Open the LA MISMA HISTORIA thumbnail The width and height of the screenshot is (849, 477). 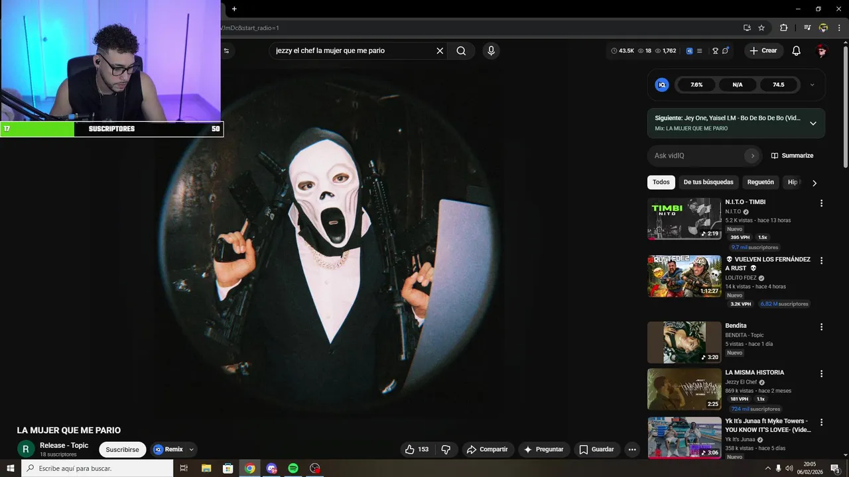(x=684, y=390)
